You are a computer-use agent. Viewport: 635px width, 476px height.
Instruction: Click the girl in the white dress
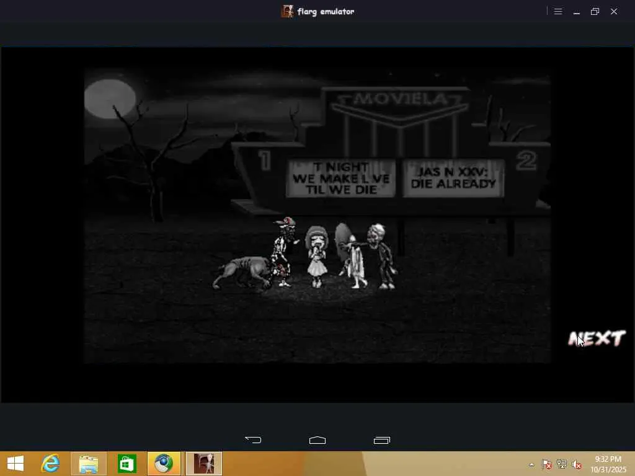[x=317, y=256]
